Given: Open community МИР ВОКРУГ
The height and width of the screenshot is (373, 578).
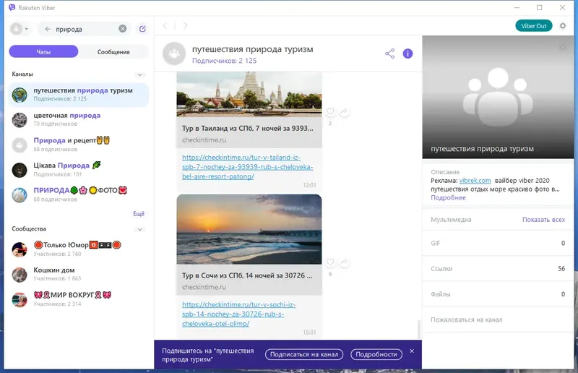Looking at the screenshot, I should pos(79,299).
